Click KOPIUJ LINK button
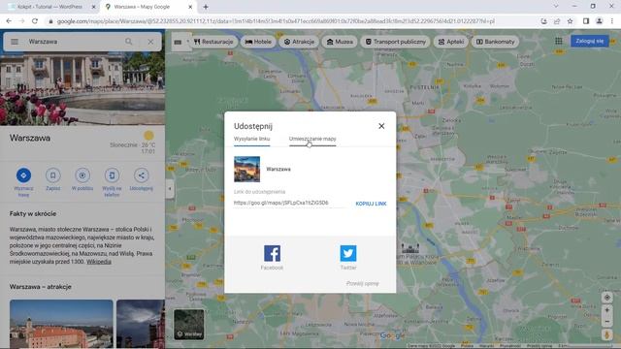The height and width of the screenshot is (349, 621). [371, 204]
